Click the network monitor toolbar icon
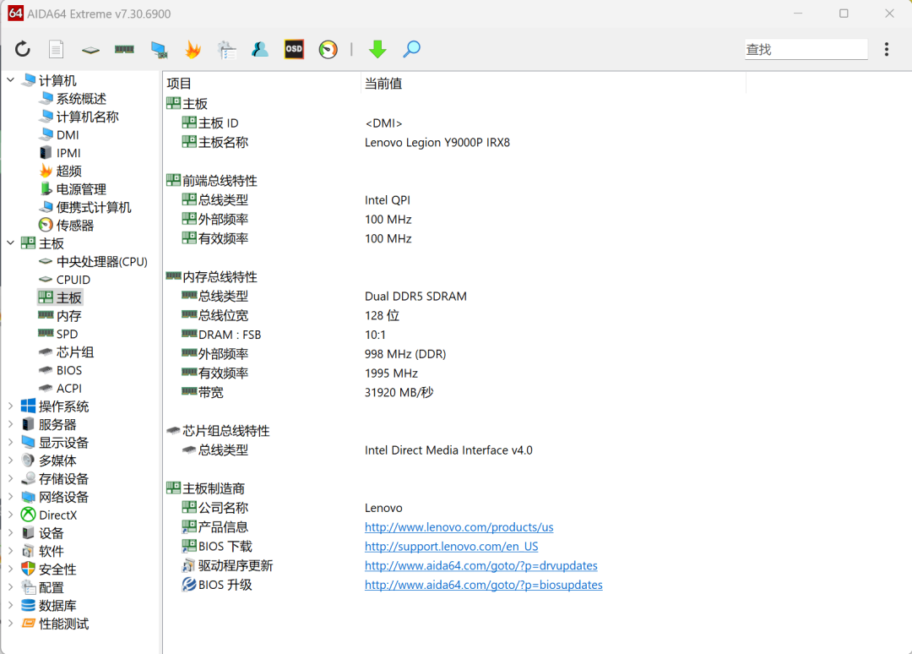Screen dimensions: 912x654 click(x=159, y=50)
